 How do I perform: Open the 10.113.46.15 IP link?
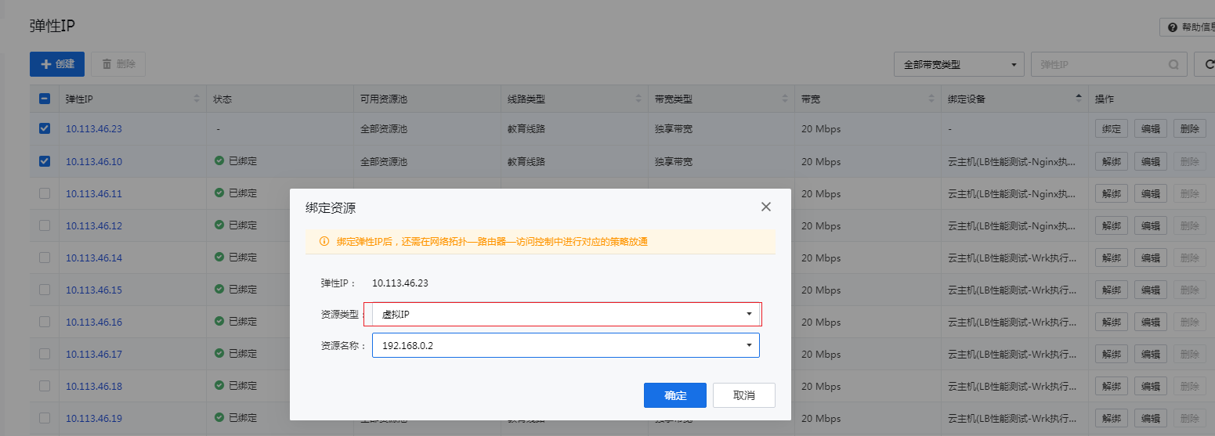point(94,290)
